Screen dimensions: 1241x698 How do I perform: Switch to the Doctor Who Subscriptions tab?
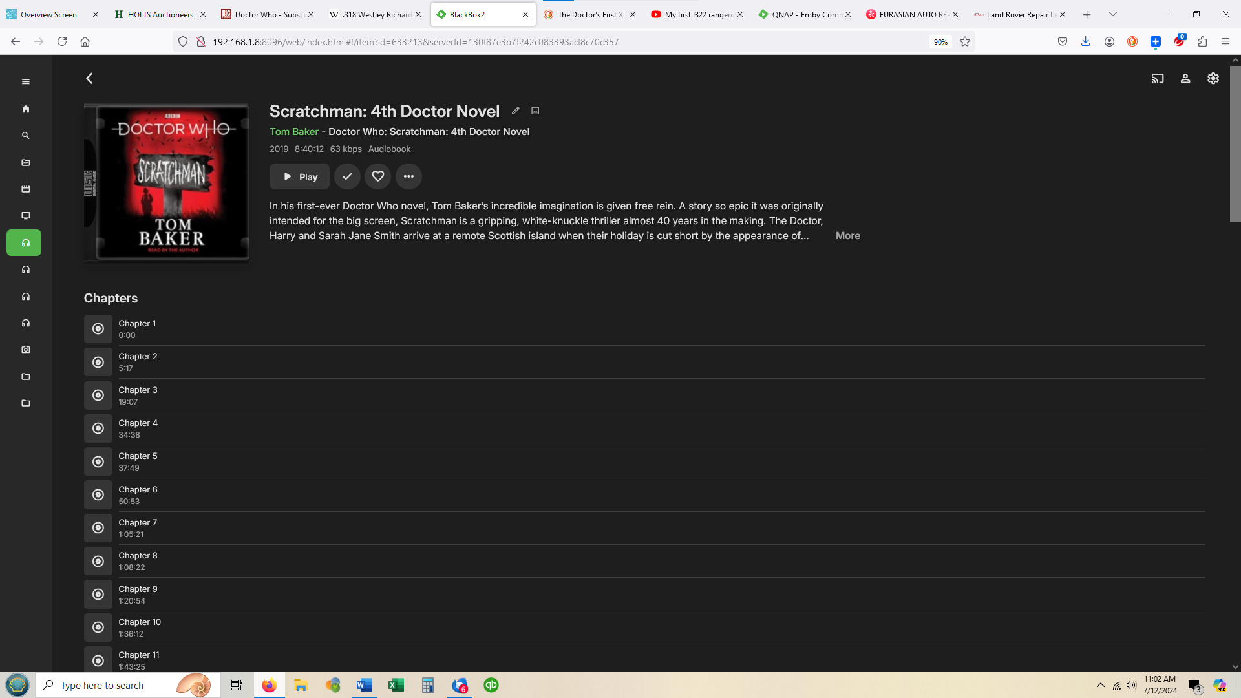[267, 14]
